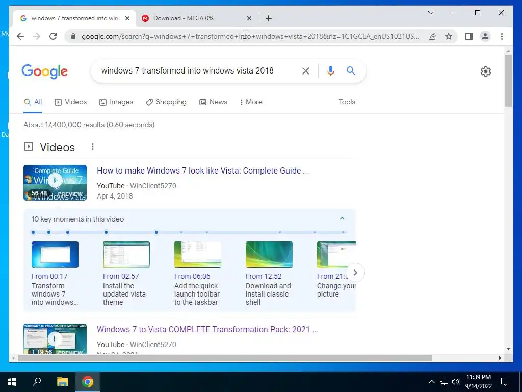Image resolution: width=522 pixels, height=392 pixels.
Task: Open the Chrome side panel icon
Action: coord(469,36)
